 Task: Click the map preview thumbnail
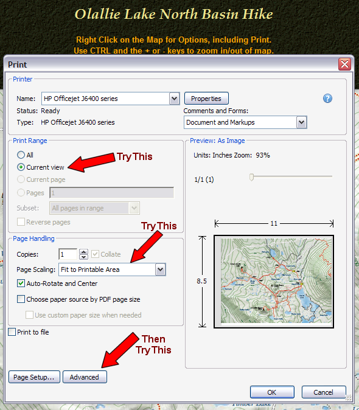[x=273, y=282]
